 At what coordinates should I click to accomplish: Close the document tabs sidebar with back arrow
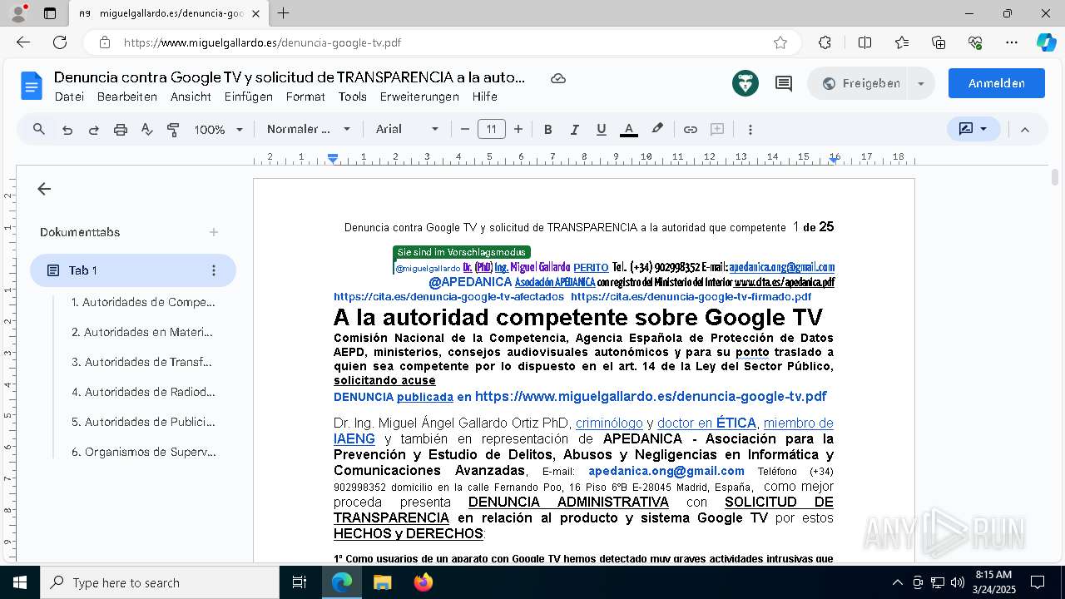pos(44,189)
